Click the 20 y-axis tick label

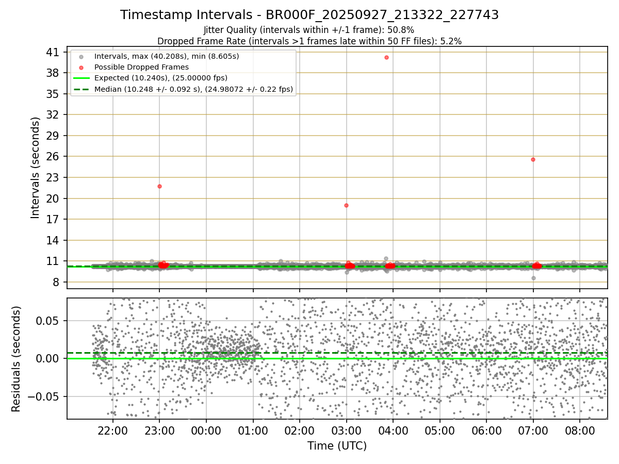[x=54, y=198]
